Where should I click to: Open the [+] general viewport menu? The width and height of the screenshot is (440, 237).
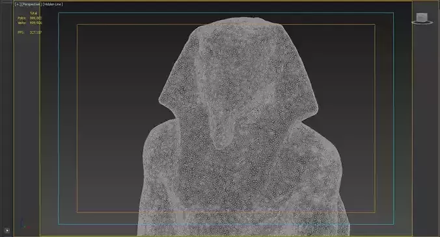point(18,4)
